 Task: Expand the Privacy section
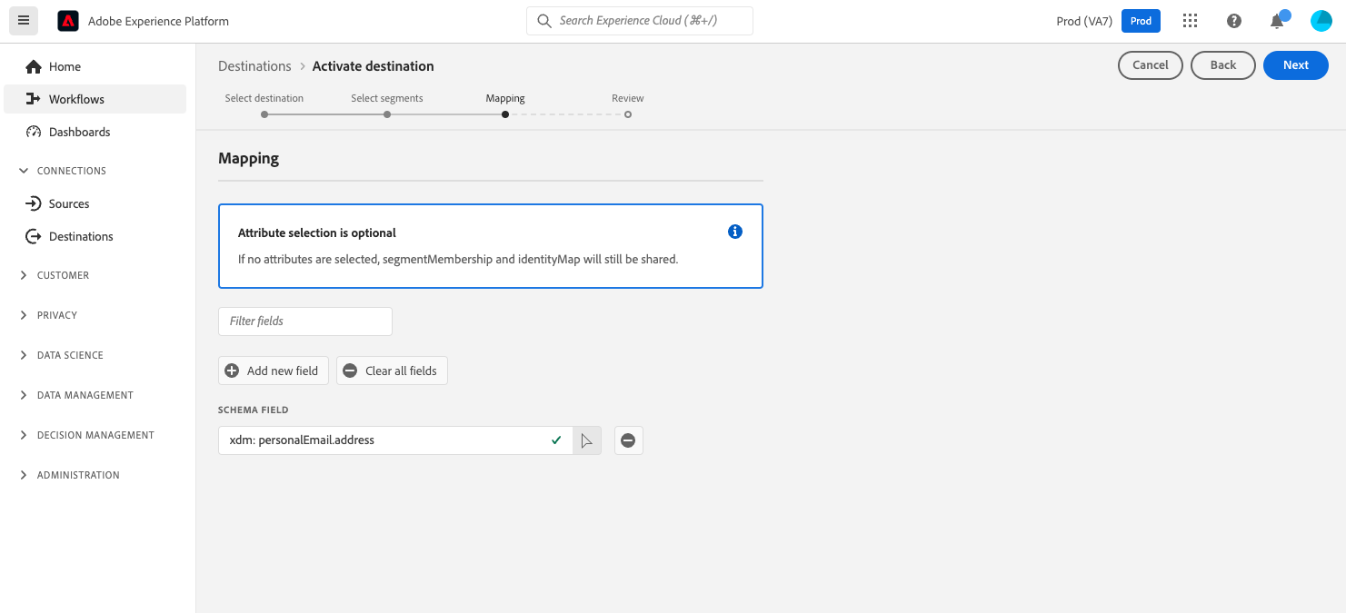point(24,315)
